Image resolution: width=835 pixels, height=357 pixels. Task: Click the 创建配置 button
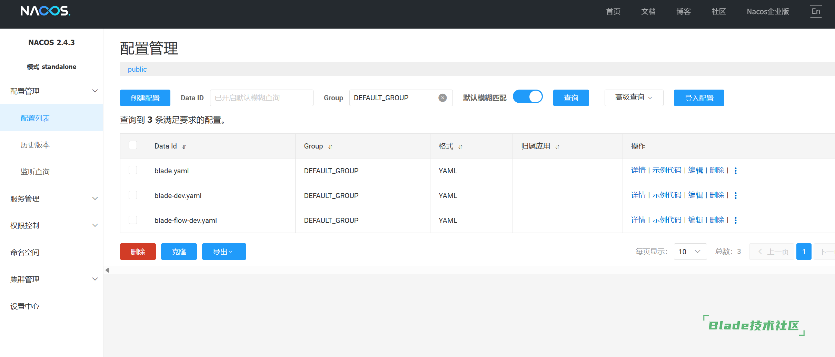coord(145,98)
